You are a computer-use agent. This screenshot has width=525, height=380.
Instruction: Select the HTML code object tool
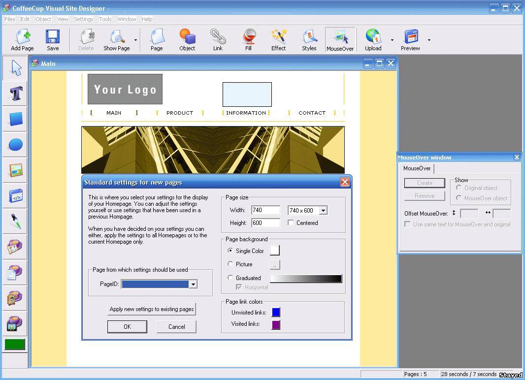15,196
